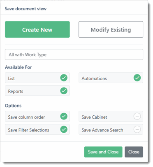
Task: Click the checkmark icon for Save Filter Selections
Action: [x=64, y=129]
